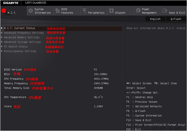Click the +/-/PU/PD Change Opt. hint
Image resolution: width=188 pixels, height=131 pixels.
(142, 92)
